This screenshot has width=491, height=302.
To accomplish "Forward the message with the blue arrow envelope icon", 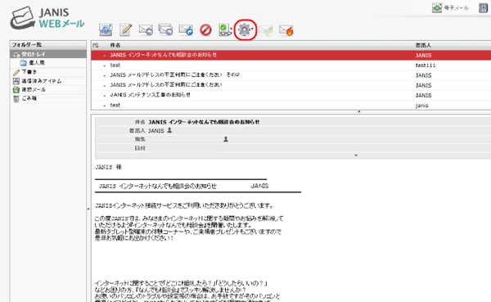I will click(186, 29).
